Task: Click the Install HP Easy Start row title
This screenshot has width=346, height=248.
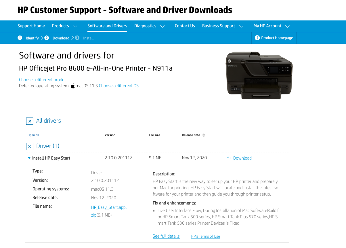Action: click(51, 158)
